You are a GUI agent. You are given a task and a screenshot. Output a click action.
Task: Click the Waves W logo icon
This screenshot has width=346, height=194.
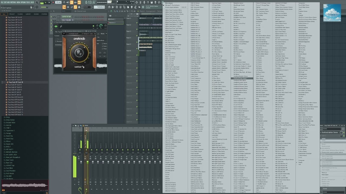pos(64,34)
